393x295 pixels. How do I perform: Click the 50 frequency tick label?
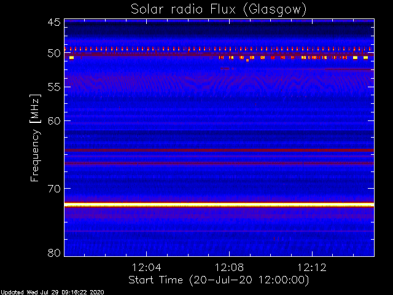[x=54, y=53]
